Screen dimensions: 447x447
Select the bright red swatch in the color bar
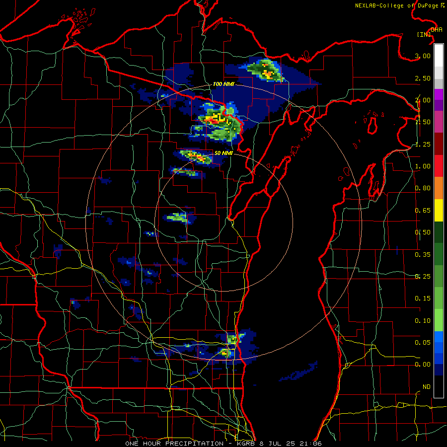point(439,166)
